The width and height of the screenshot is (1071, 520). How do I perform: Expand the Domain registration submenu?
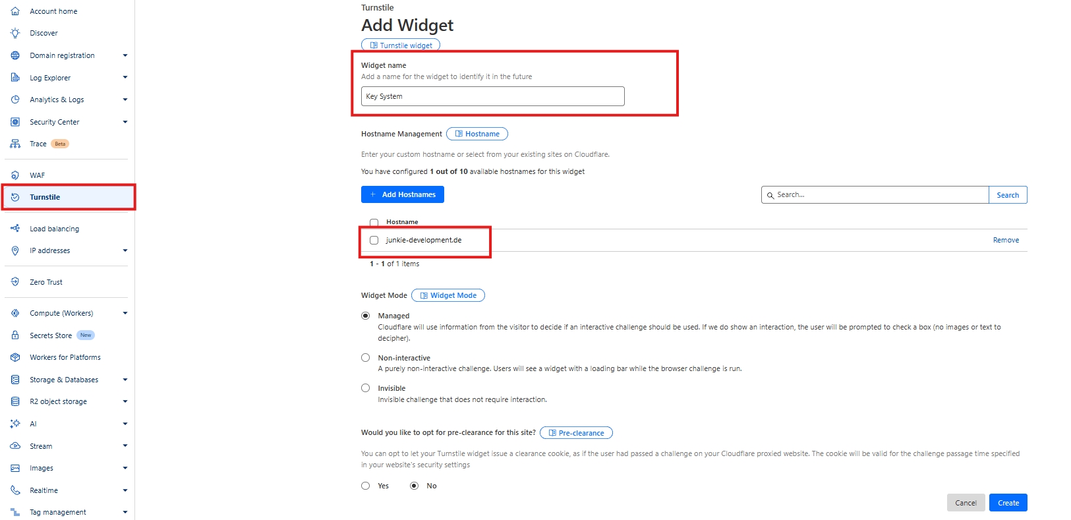point(125,55)
